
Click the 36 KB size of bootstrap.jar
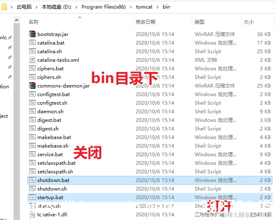coord(264,34)
